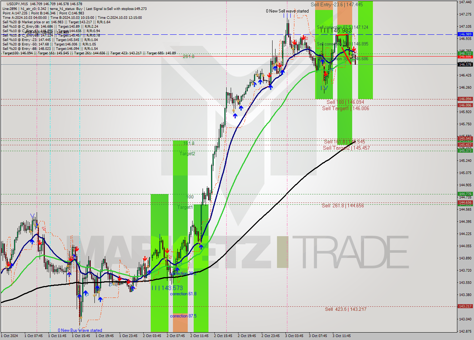Click the blue 146.989 price axis tag

click(x=465, y=34)
